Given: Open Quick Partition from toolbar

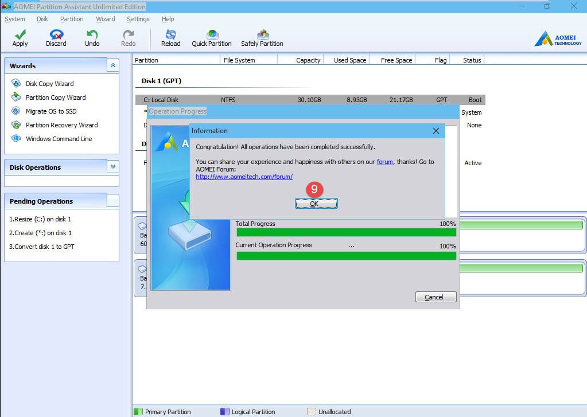Looking at the screenshot, I should tap(212, 35).
